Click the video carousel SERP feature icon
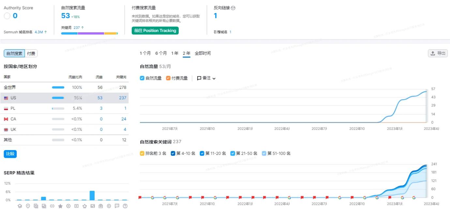 77,206
